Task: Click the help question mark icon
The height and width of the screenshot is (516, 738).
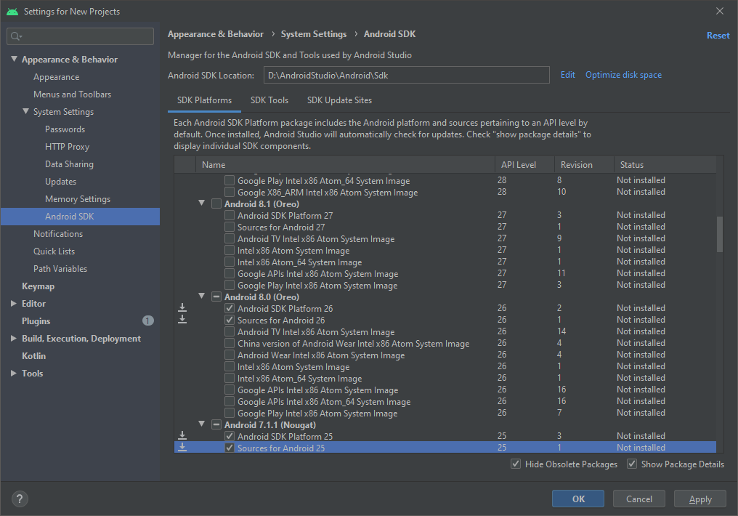Action: point(20,499)
